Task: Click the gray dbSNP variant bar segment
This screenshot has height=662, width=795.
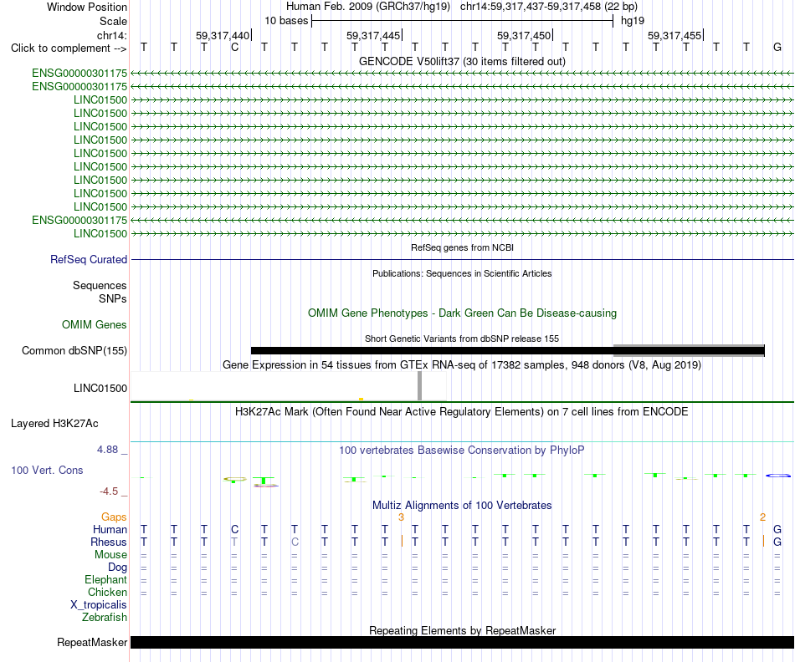Action: pos(689,350)
